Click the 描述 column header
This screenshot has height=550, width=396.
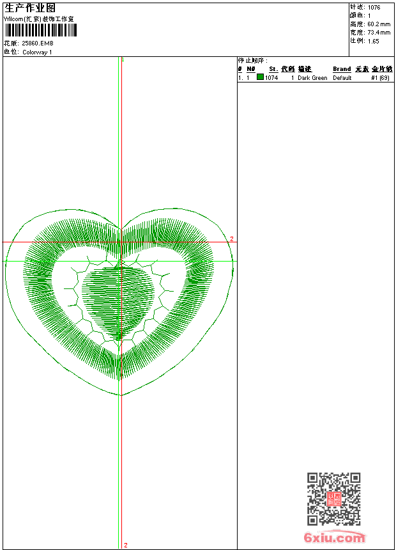[304, 69]
